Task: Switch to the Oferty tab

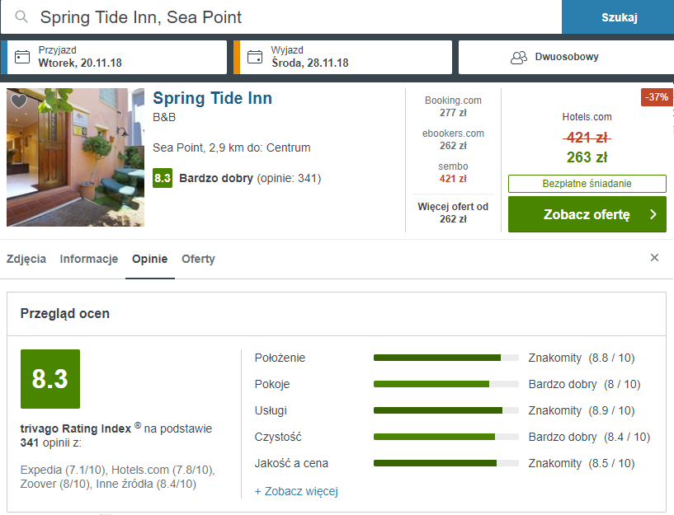Action: (198, 259)
